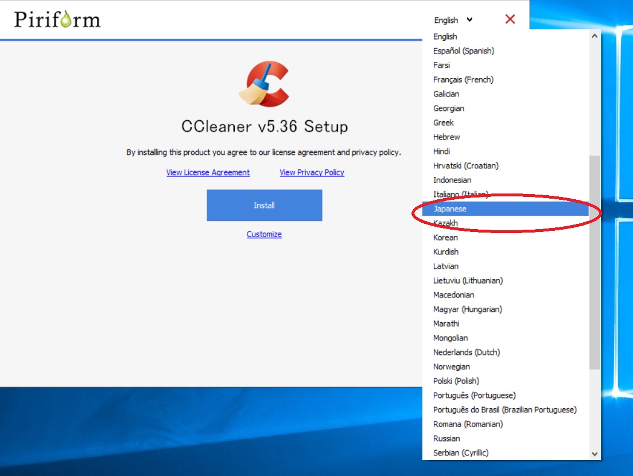Pick Greek from the language list
The width and height of the screenshot is (633, 476).
(506, 122)
